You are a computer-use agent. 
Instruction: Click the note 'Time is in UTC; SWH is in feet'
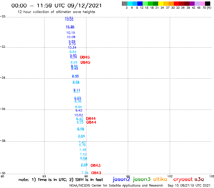(x=61, y=180)
